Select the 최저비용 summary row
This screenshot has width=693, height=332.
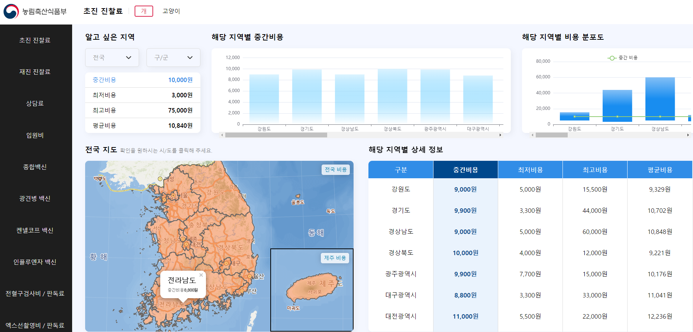[x=143, y=95]
